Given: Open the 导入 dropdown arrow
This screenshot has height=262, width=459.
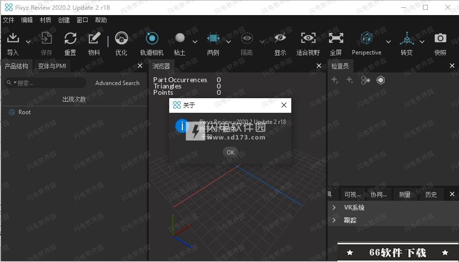Looking at the screenshot, I should [28, 42].
